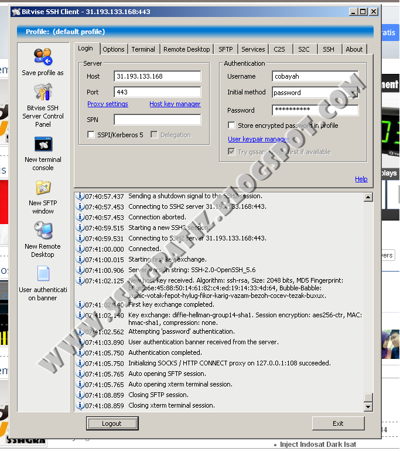The width and height of the screenshot is (400, 451).
Task: Switch to Remote Desktop tab
Action: pos(187,49)
